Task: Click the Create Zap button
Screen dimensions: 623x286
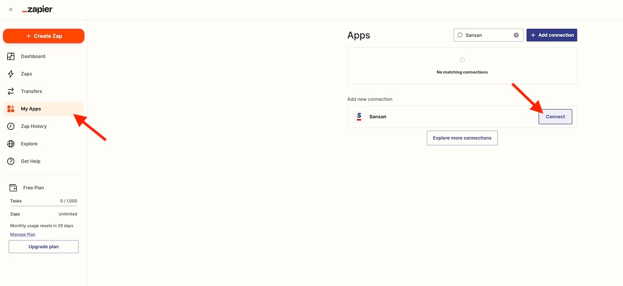Action: click(x=44, y=36)
